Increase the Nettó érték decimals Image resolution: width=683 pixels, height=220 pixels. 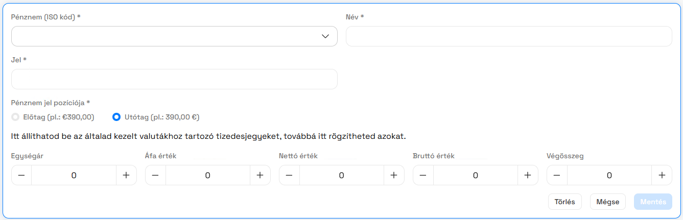click(x=394, y=175)
